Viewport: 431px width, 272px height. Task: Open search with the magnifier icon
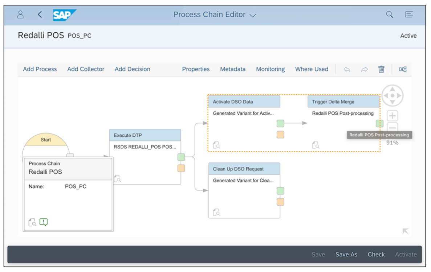(389, 15)
